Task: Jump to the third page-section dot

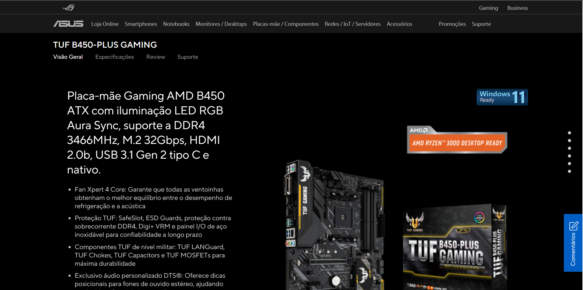Action: click(x=569, y=148)
